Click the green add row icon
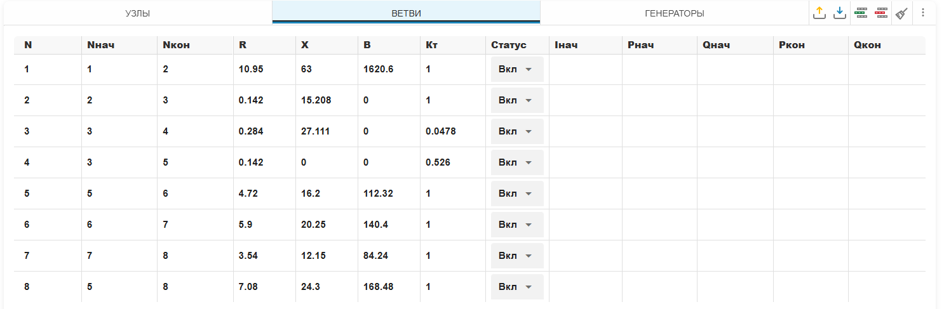This screenshot has width=944, height=309. tap(861, 13)
